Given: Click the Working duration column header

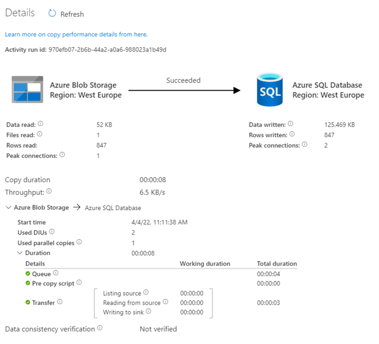Looking at the screenshot, I should coord(205,263).
